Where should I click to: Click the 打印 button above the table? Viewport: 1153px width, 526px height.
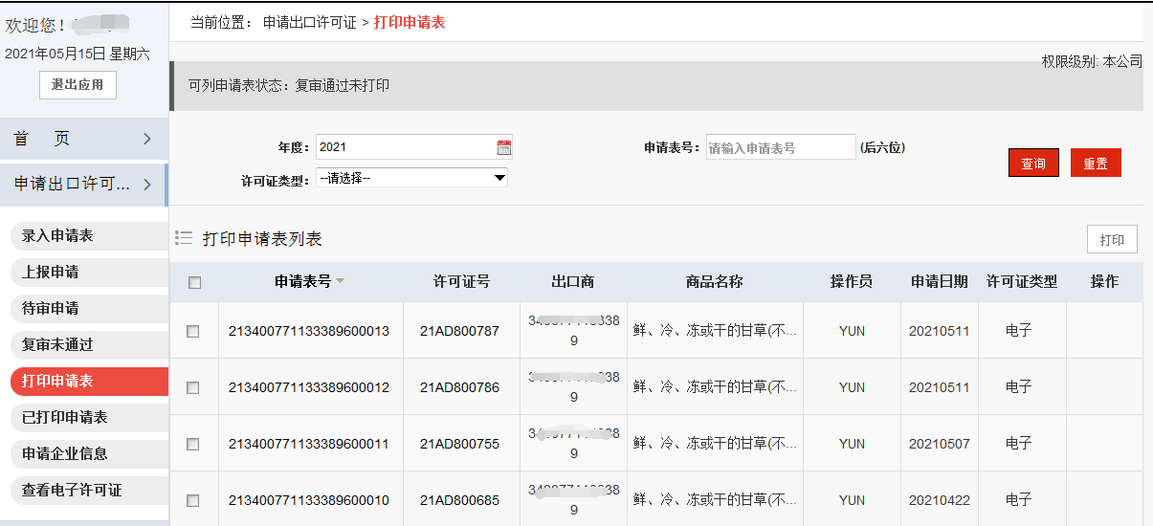tap(1112, 240)
